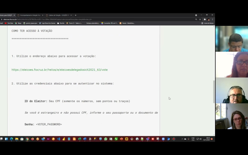Expand the system tray hidden icons chevron
The image size is (248, 155).
click(182, 139)
